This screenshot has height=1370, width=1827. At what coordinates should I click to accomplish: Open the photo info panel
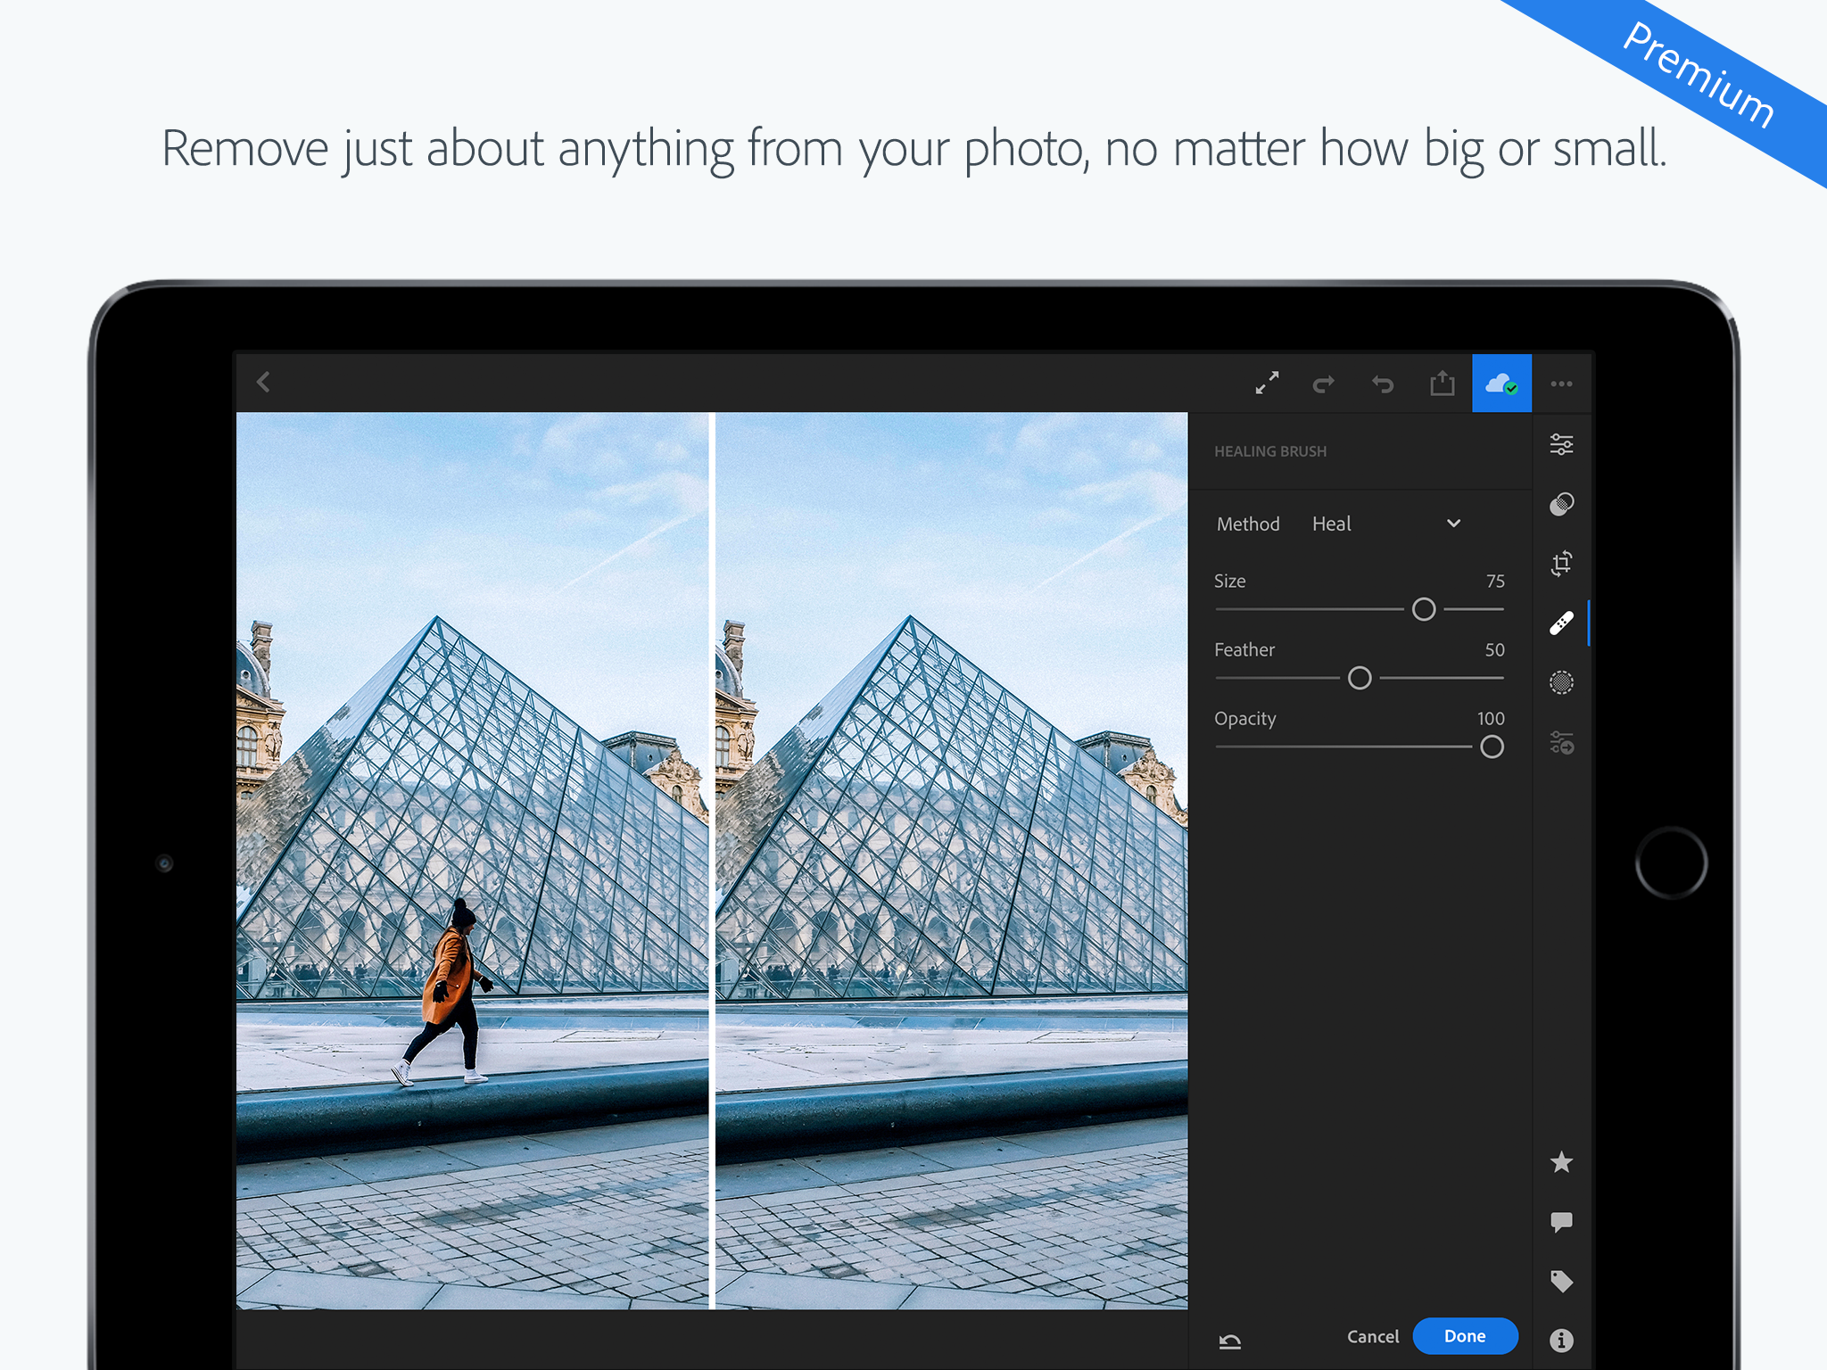(1561, 1340)
